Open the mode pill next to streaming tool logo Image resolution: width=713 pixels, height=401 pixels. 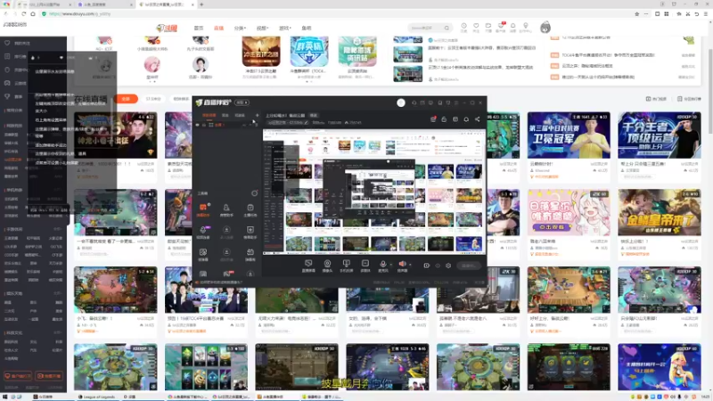click(242, 102)
